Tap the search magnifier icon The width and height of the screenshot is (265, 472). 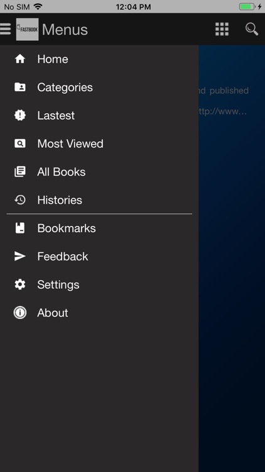[x=252, y=29]
